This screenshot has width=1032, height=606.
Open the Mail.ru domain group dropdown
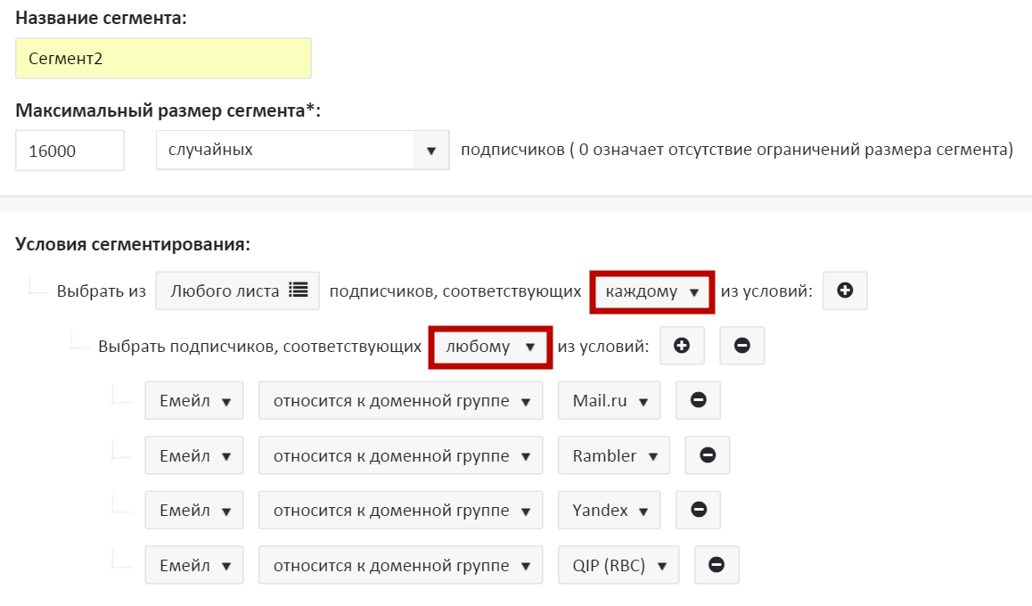[610, 401]
